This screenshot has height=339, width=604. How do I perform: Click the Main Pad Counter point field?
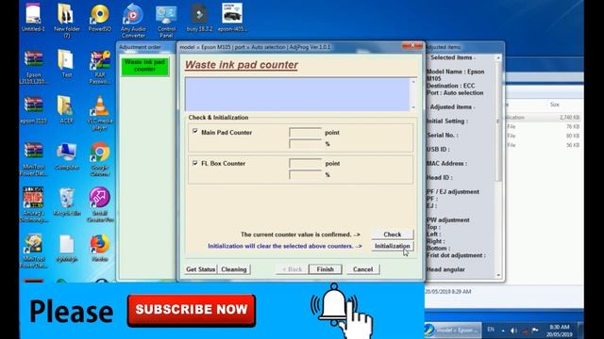coord(305,132)
